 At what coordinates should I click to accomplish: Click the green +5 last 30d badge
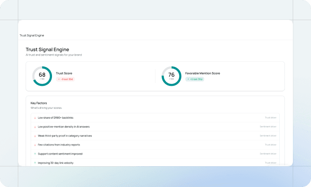(x=195, y=79)
